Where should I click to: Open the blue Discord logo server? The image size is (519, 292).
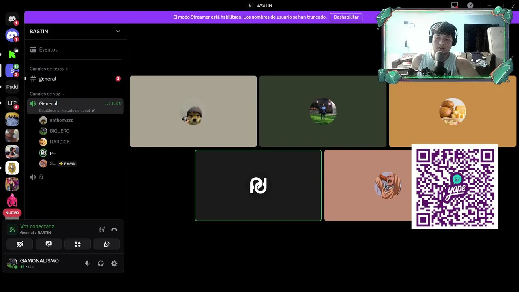pos(12,35)
